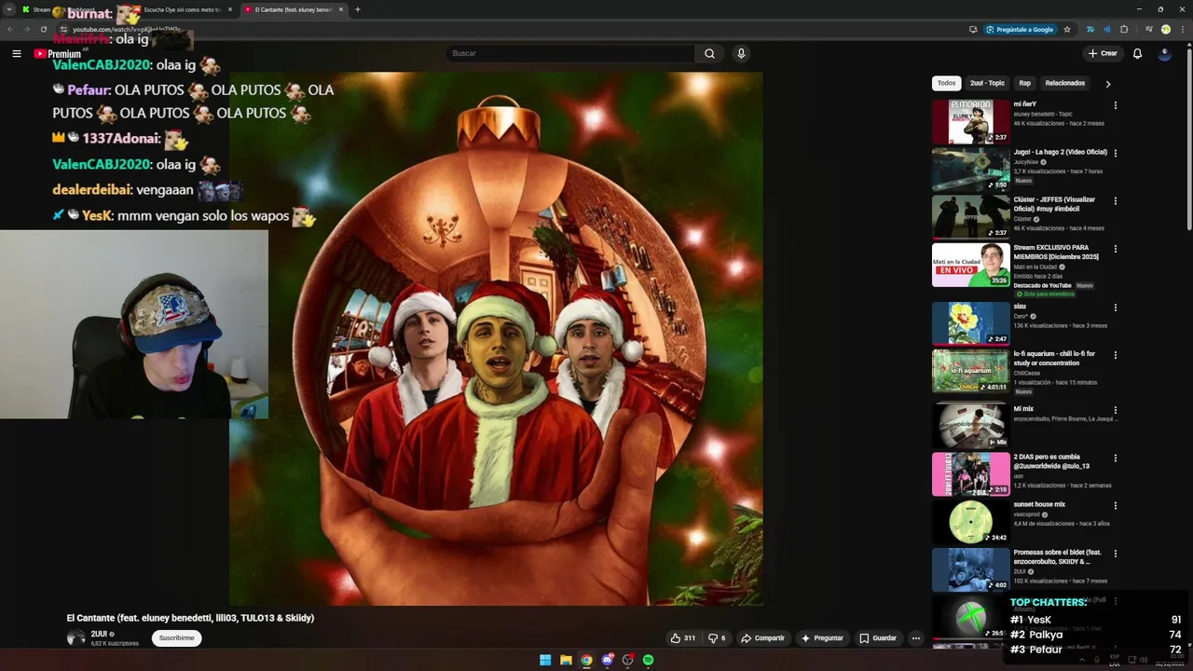Open options for 'Jugo! - La hago 2' video

[1115, 153]
